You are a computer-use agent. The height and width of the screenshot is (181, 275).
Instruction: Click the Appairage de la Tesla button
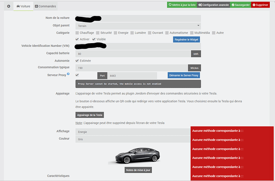(90, 115)
